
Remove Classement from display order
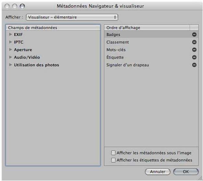(x=194, y=42)
